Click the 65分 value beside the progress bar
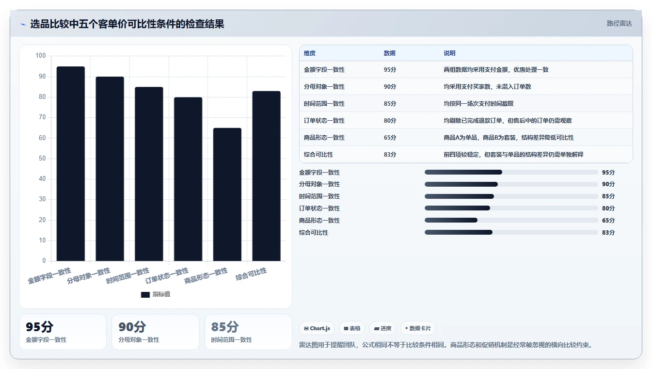 coord(608,221)
